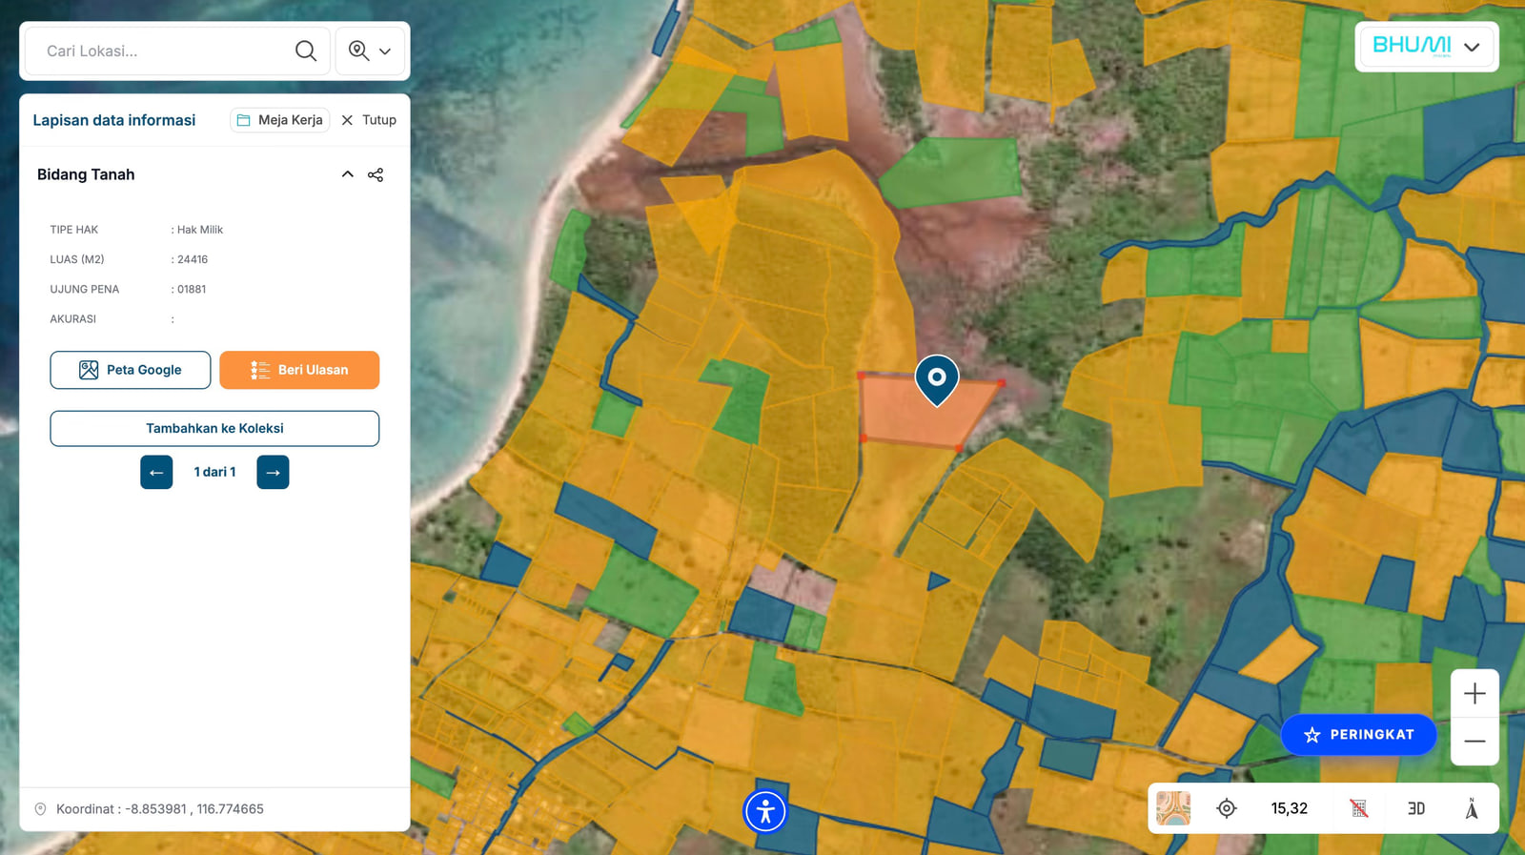Screen dimensions: 1525x855
Task: Click Beri Ulasan button
Action: click(x=299, y=370)
